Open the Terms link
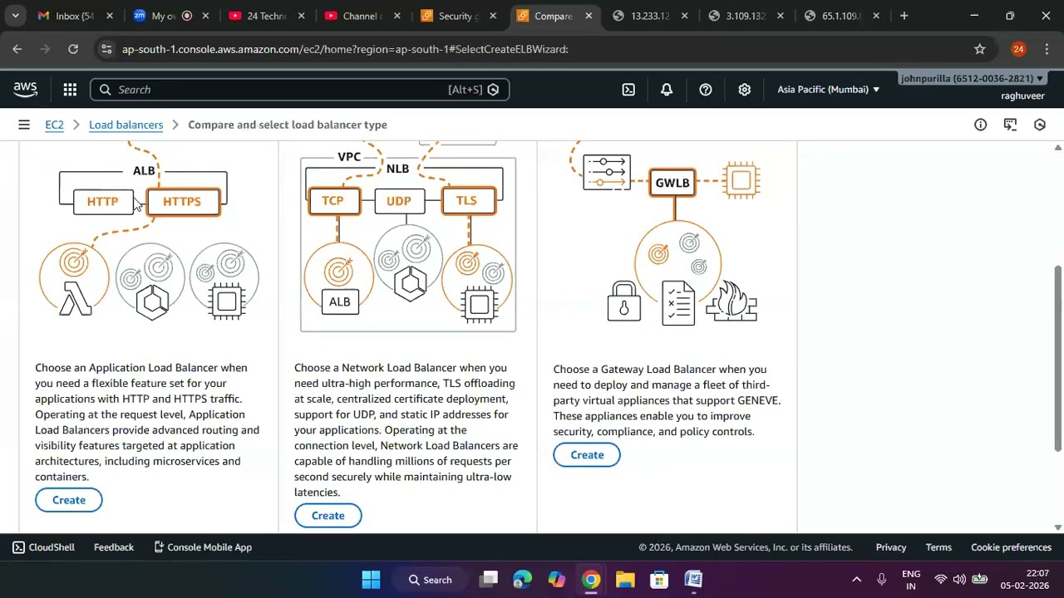The width and height of the screenshot is (1064, 598). click(938, 547)
